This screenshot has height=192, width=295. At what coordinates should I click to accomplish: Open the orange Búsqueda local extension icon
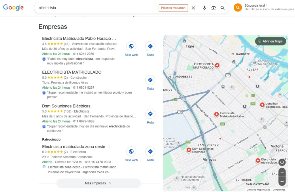coord(237,7)
